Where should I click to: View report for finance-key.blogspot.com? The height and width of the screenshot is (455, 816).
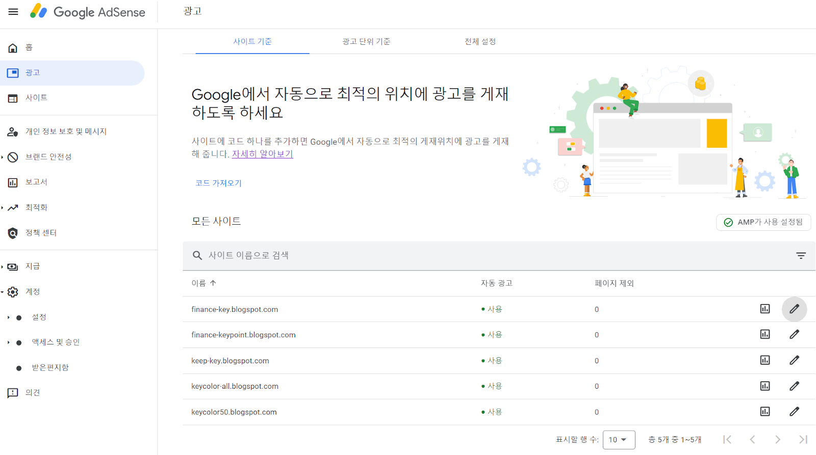pyautogui.click(x=765, y=309)
